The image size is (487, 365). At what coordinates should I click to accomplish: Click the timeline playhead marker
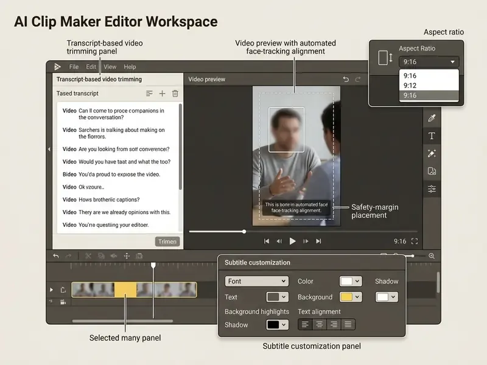(153, 265)
